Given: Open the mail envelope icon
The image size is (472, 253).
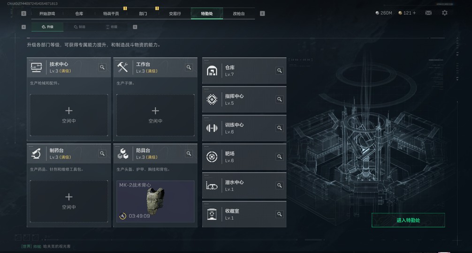Looking at the screenshot, I should tap(428, 13).
